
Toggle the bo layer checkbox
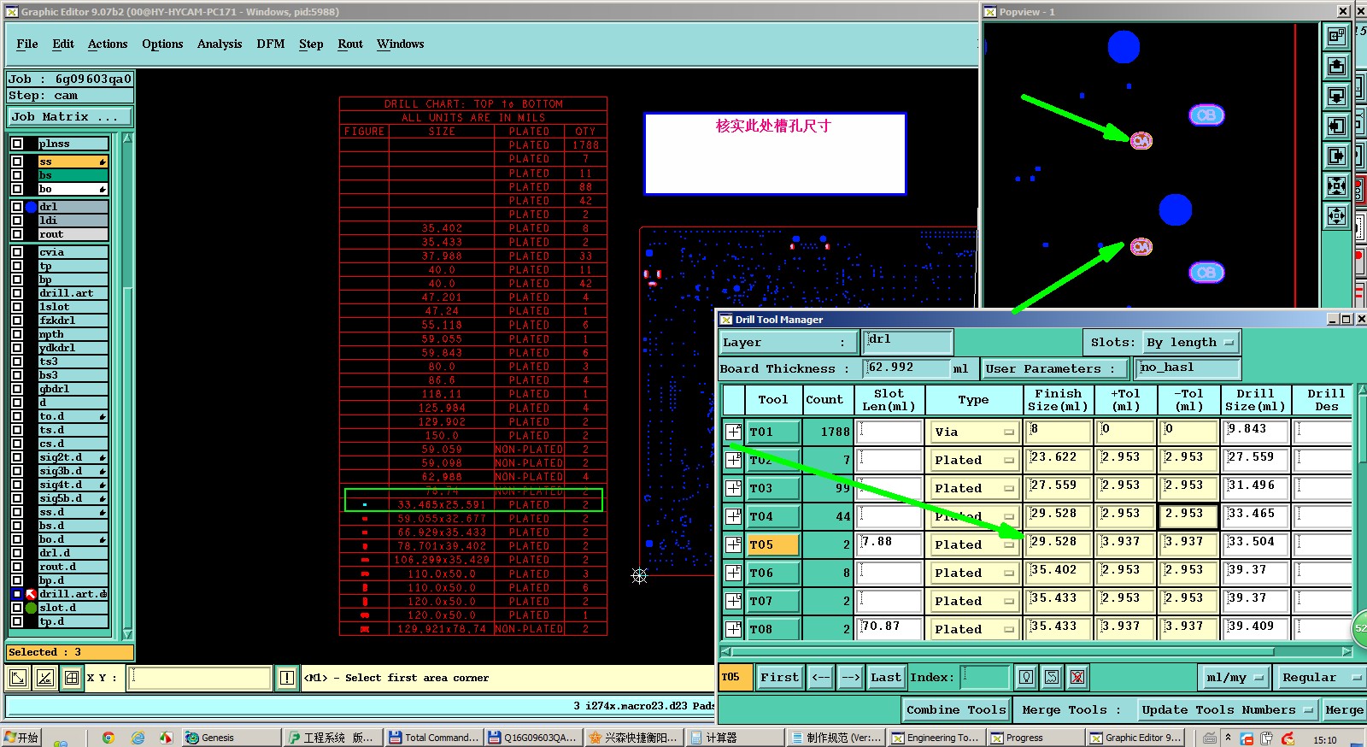click(x=17, y=189)
